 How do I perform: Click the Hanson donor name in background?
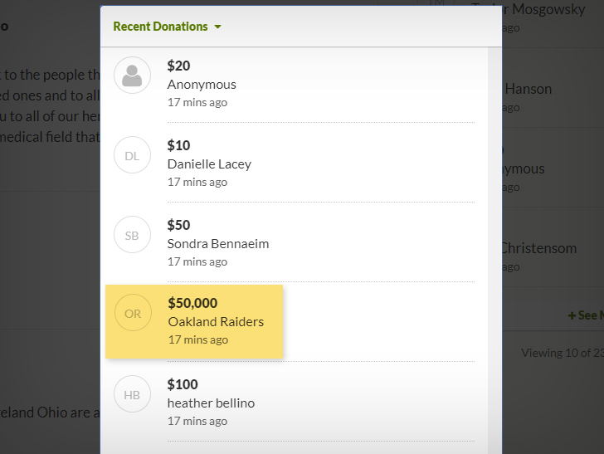[528, 89]
